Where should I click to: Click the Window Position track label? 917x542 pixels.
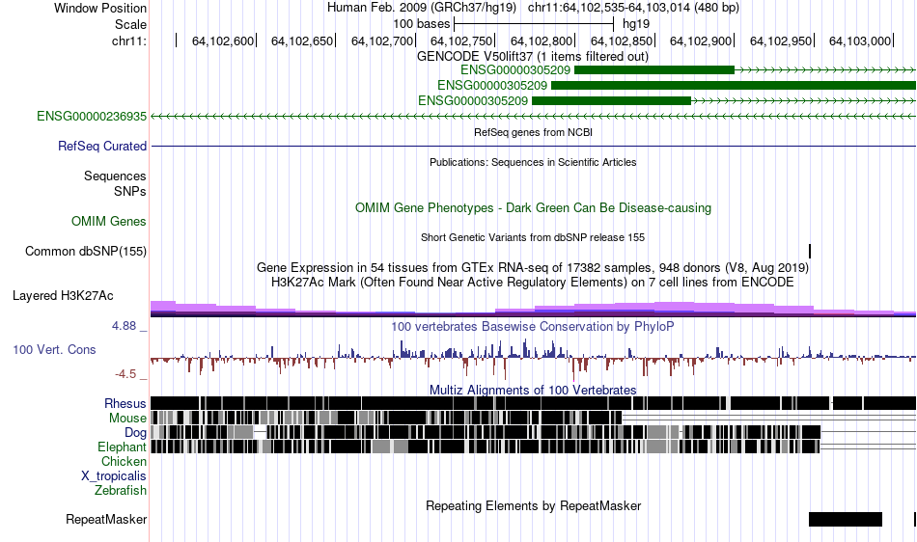pos(100,8)
